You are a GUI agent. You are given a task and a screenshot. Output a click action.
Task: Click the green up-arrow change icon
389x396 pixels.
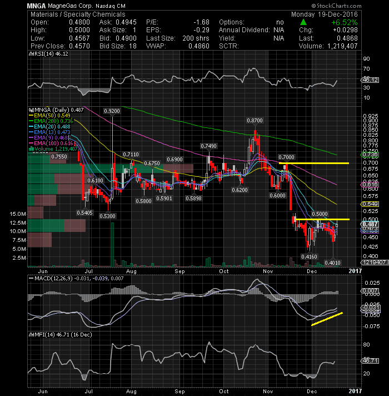pyautogui.click(x=303, y=22)
